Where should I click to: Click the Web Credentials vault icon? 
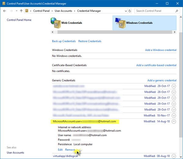coord(56,23)
